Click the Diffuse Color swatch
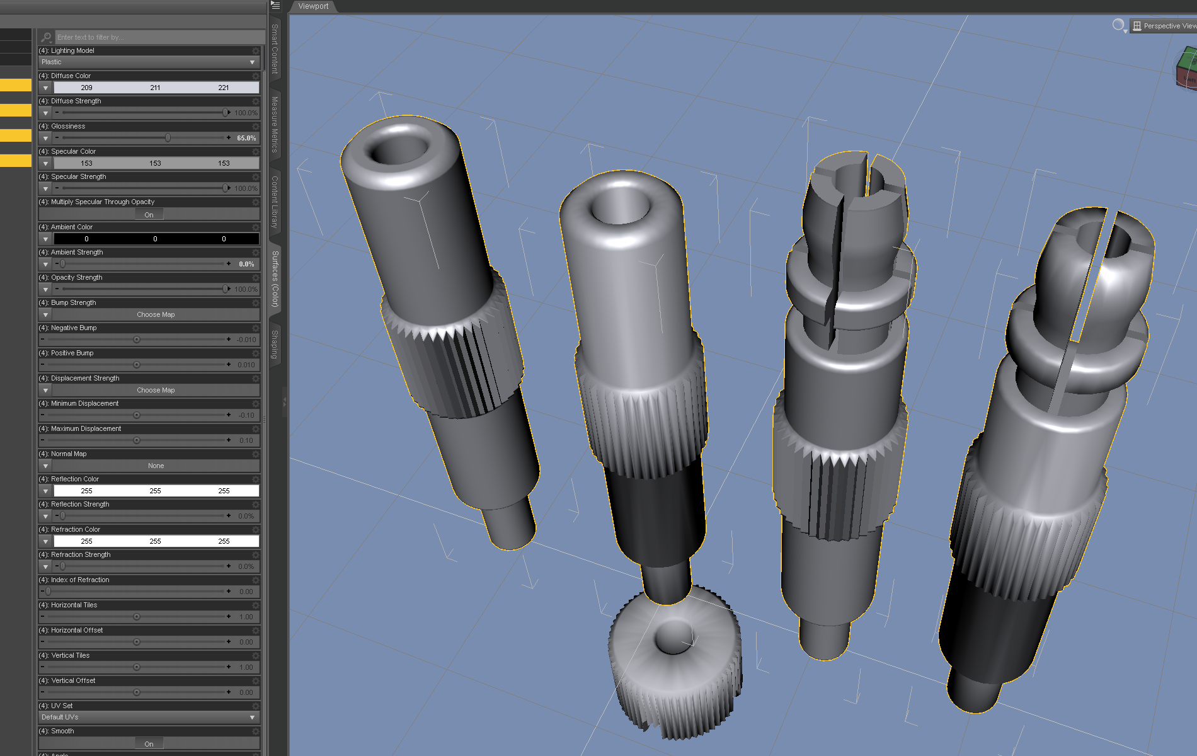The width and height of the screenshot is (1197, 756). (x=156, y=88)
